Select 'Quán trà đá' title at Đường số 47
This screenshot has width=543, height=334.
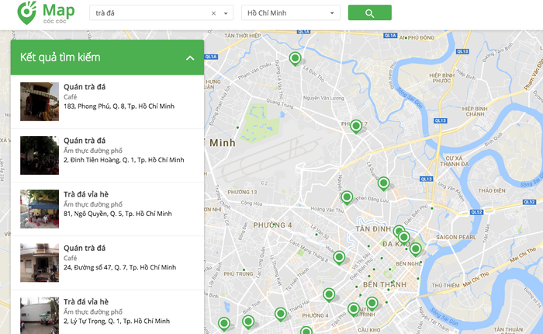(x=85, y=248)
